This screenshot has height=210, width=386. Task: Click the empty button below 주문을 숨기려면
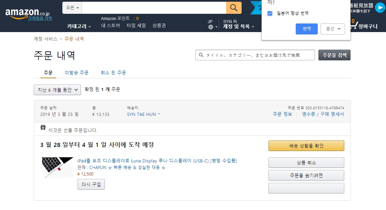coord(306,188)
